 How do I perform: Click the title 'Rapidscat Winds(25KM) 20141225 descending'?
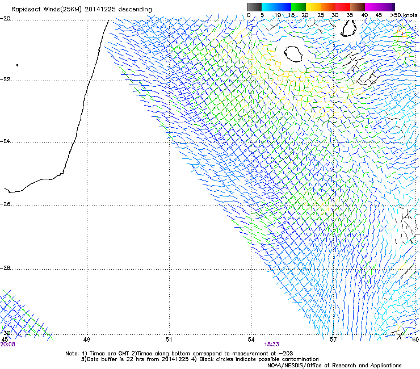(82, 10)
